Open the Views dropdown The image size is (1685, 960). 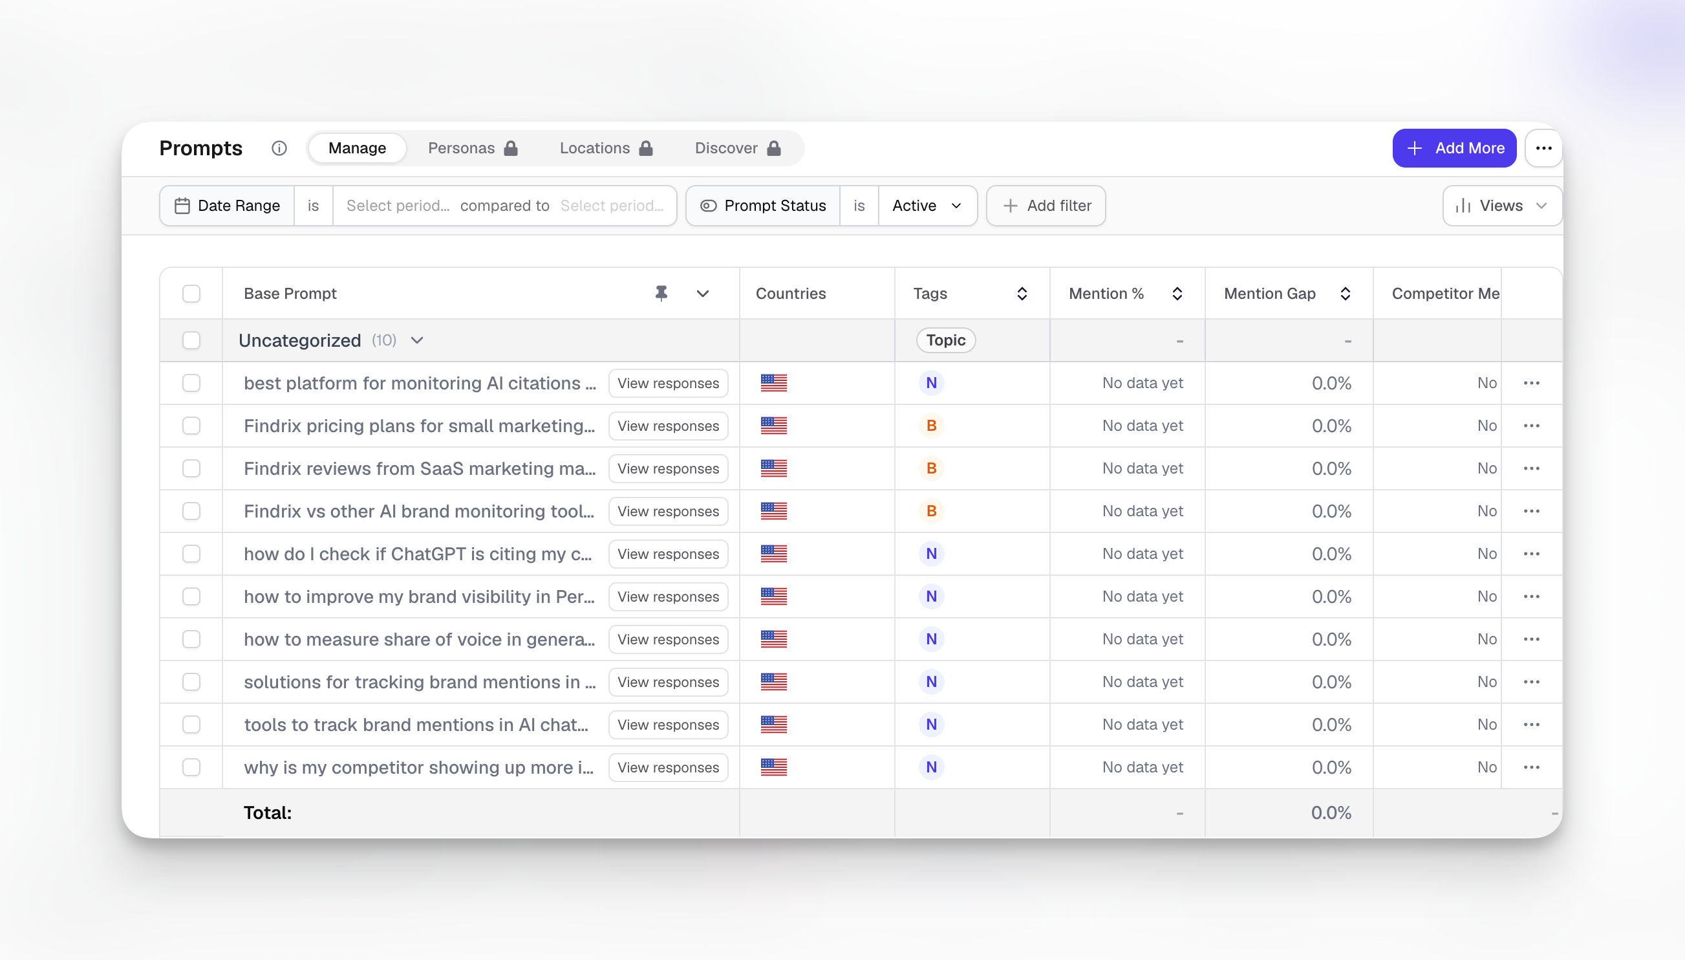1502,206
